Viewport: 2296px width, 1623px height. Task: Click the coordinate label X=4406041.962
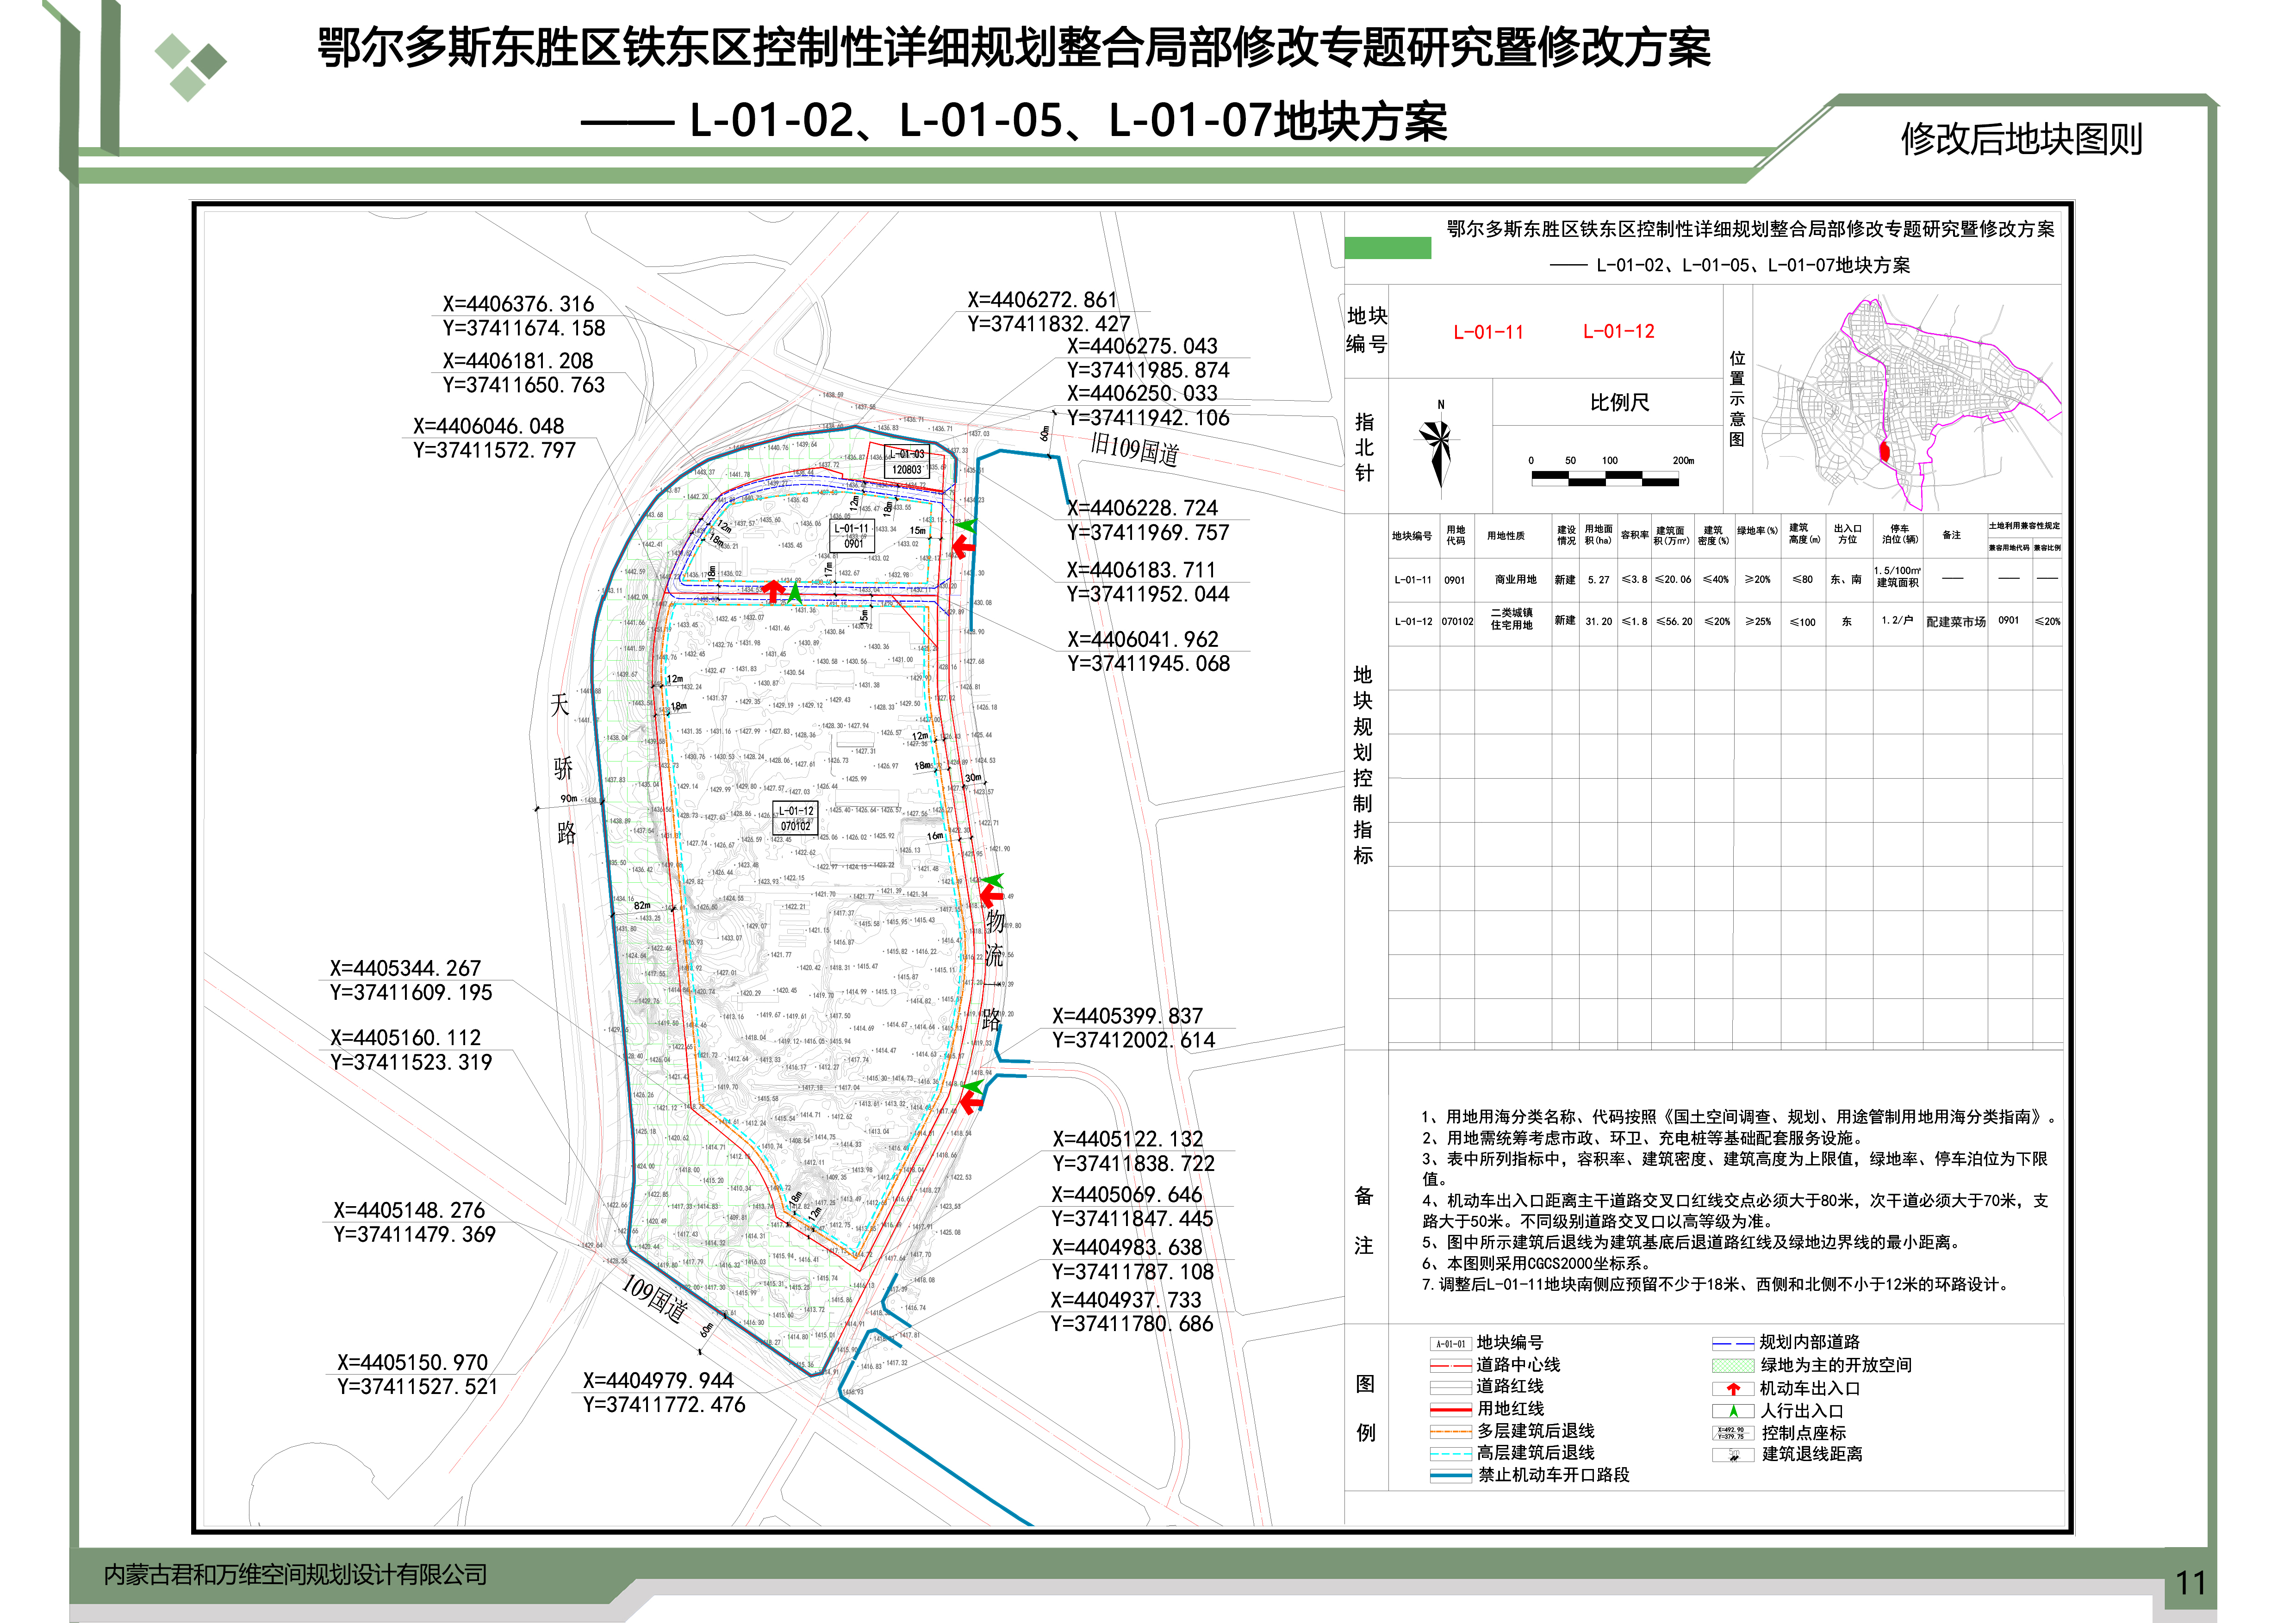pyautogui.click(x=1142, y=638)
